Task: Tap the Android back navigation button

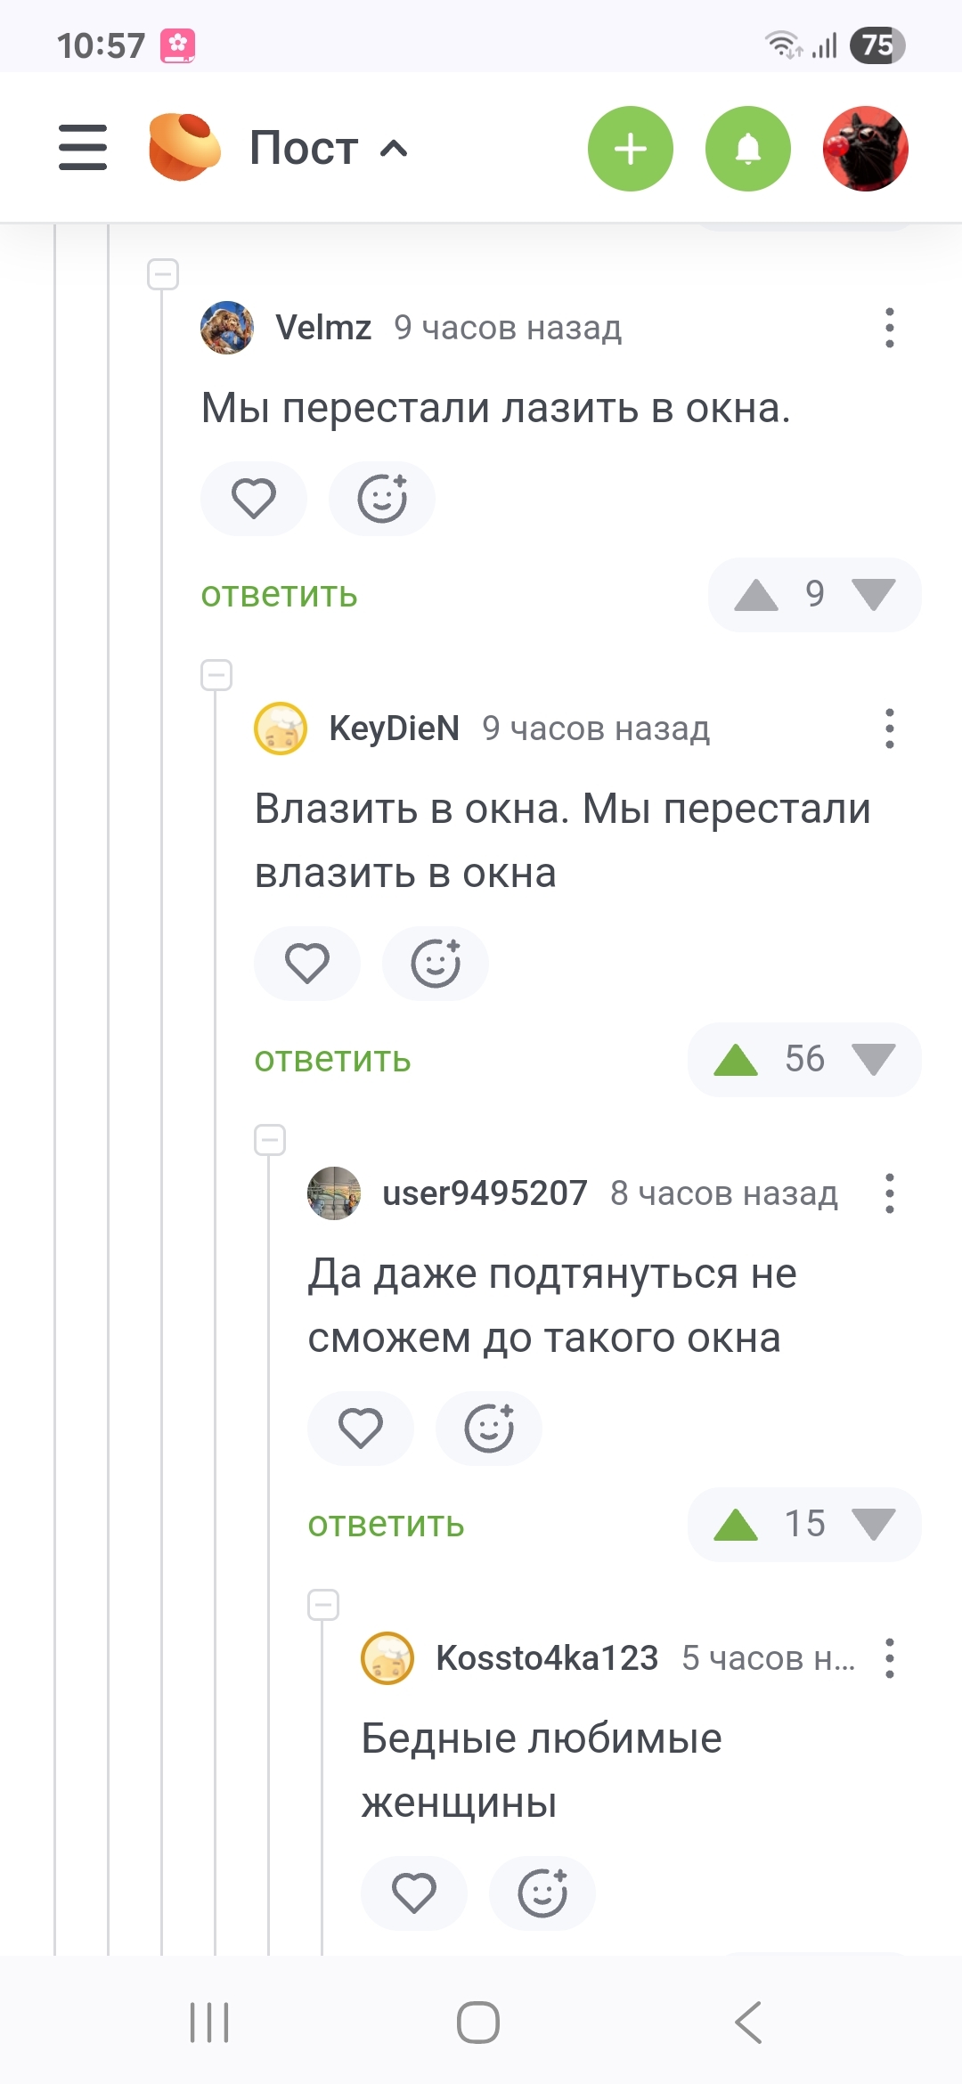Action: 748,2023
